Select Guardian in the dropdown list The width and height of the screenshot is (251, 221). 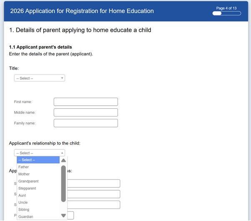38,216
